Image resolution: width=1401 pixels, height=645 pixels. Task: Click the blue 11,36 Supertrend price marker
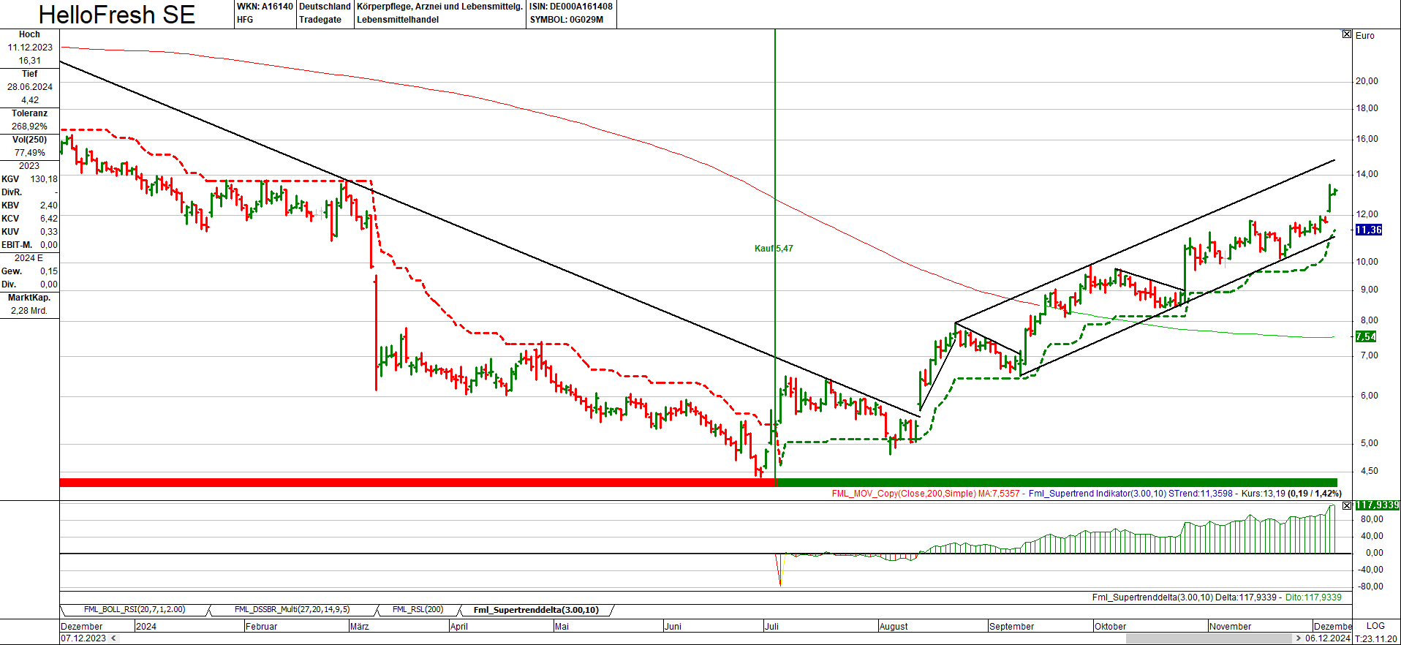tap(1368, 230)
